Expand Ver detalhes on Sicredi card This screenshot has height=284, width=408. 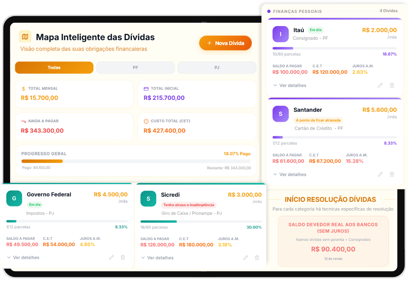pos(158,257)
